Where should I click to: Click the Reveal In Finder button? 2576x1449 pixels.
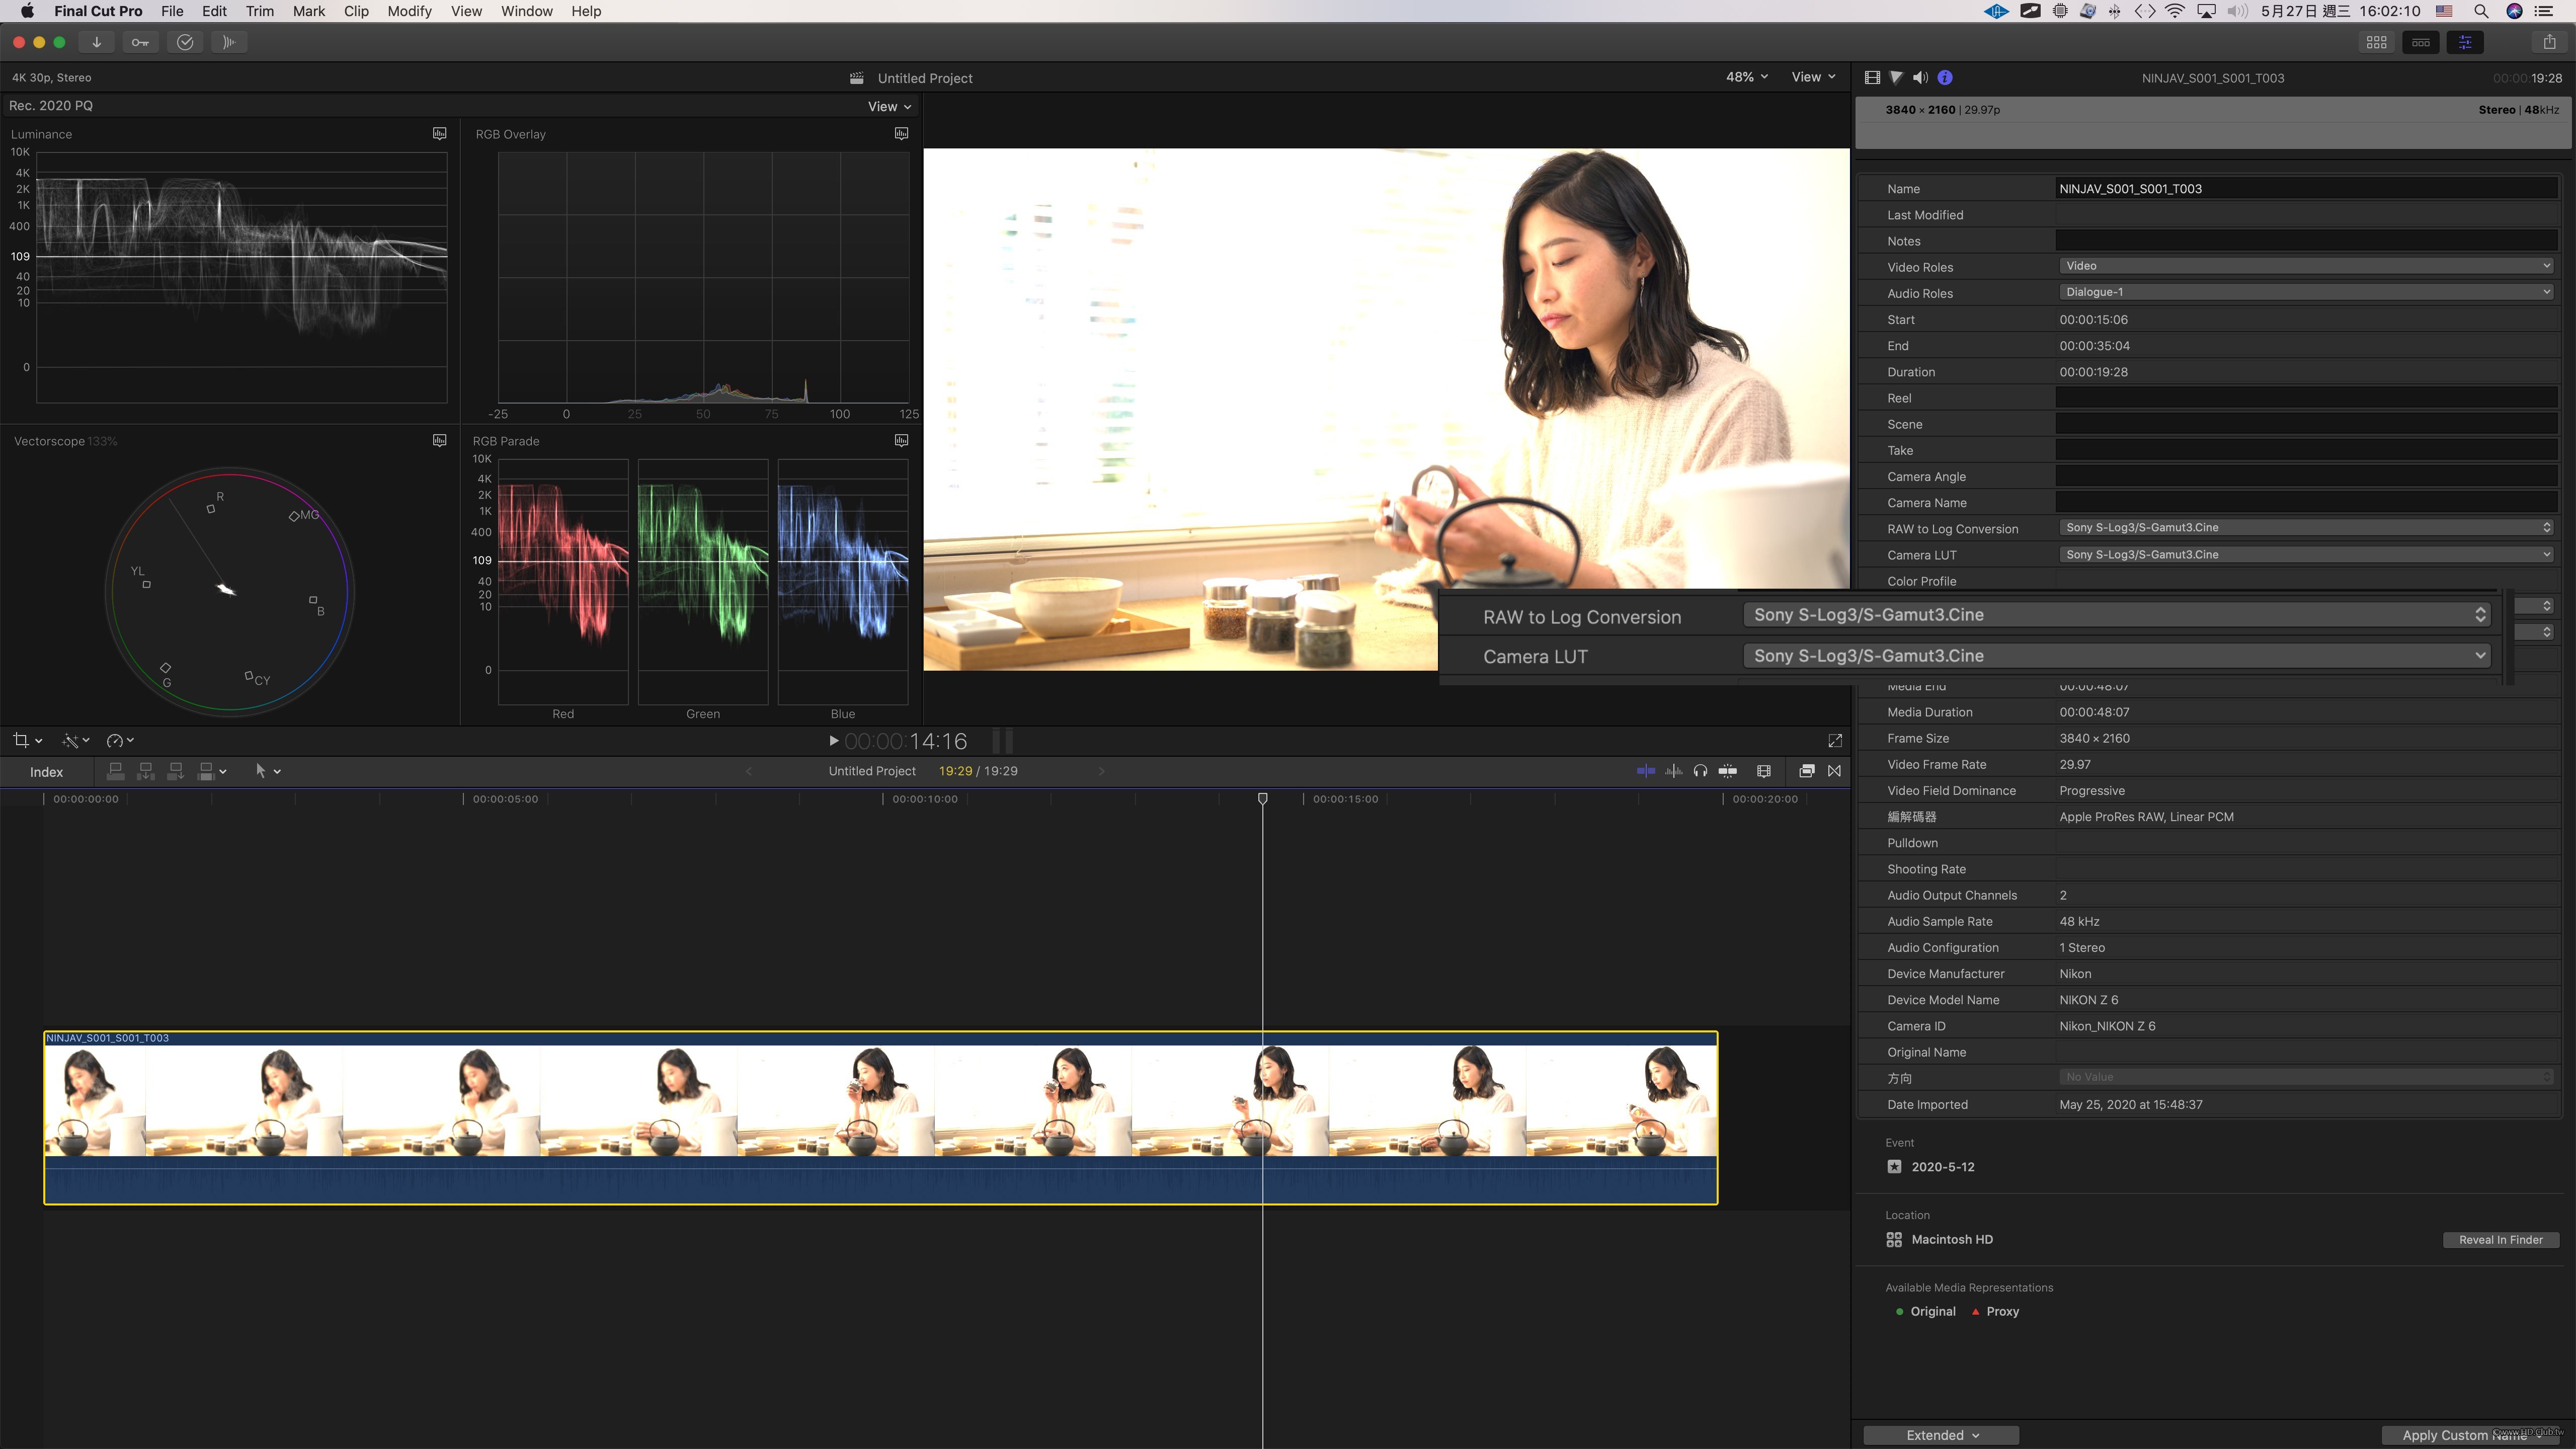2500,1240
